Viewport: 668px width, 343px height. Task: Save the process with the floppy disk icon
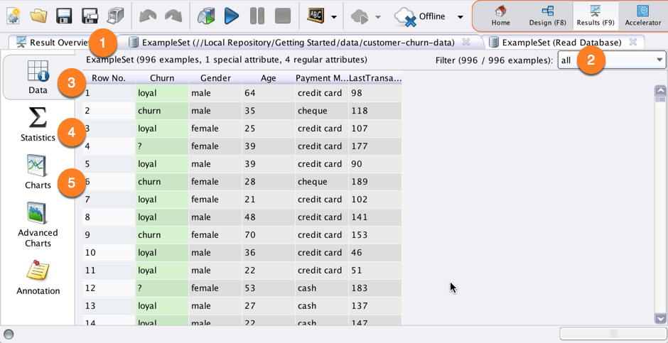(64, 16)
